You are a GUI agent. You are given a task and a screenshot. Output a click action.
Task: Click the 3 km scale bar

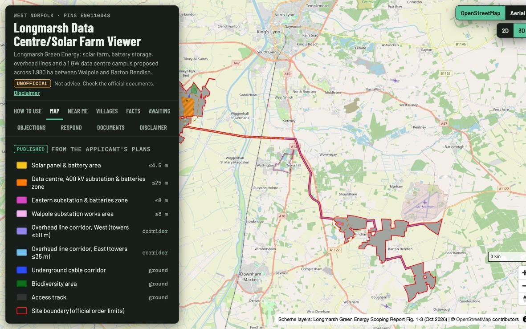click(506, 256)
